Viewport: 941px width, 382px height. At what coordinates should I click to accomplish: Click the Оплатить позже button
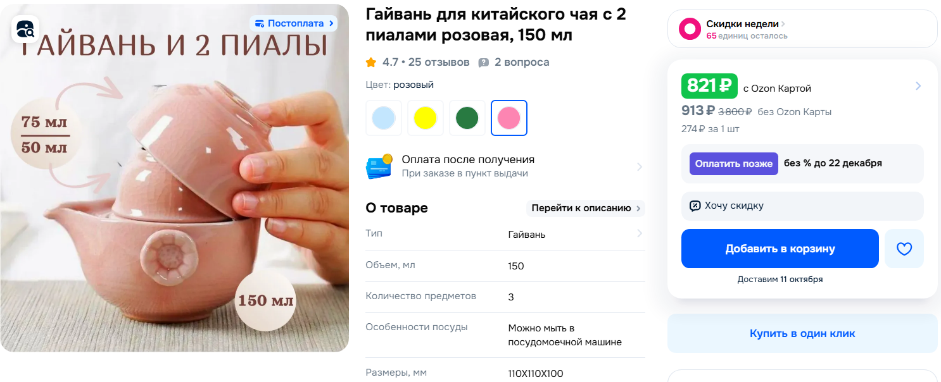coord(734,163)
